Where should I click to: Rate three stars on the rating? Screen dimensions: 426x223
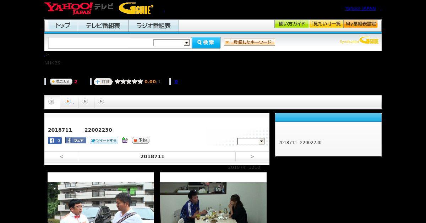coord(129,82)
